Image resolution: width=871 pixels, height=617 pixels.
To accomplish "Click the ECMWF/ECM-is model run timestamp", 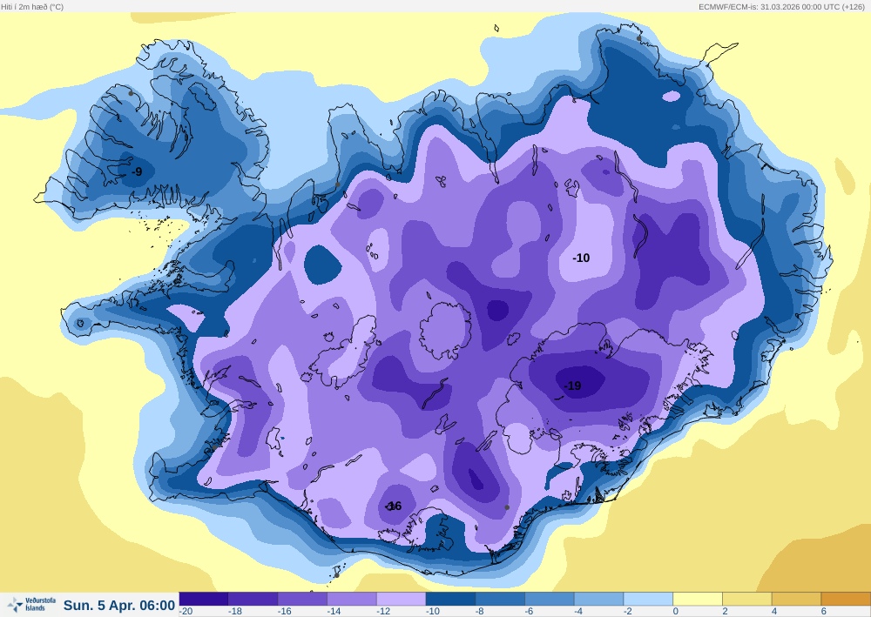I will pyautogui.click(x=783, y=7).
